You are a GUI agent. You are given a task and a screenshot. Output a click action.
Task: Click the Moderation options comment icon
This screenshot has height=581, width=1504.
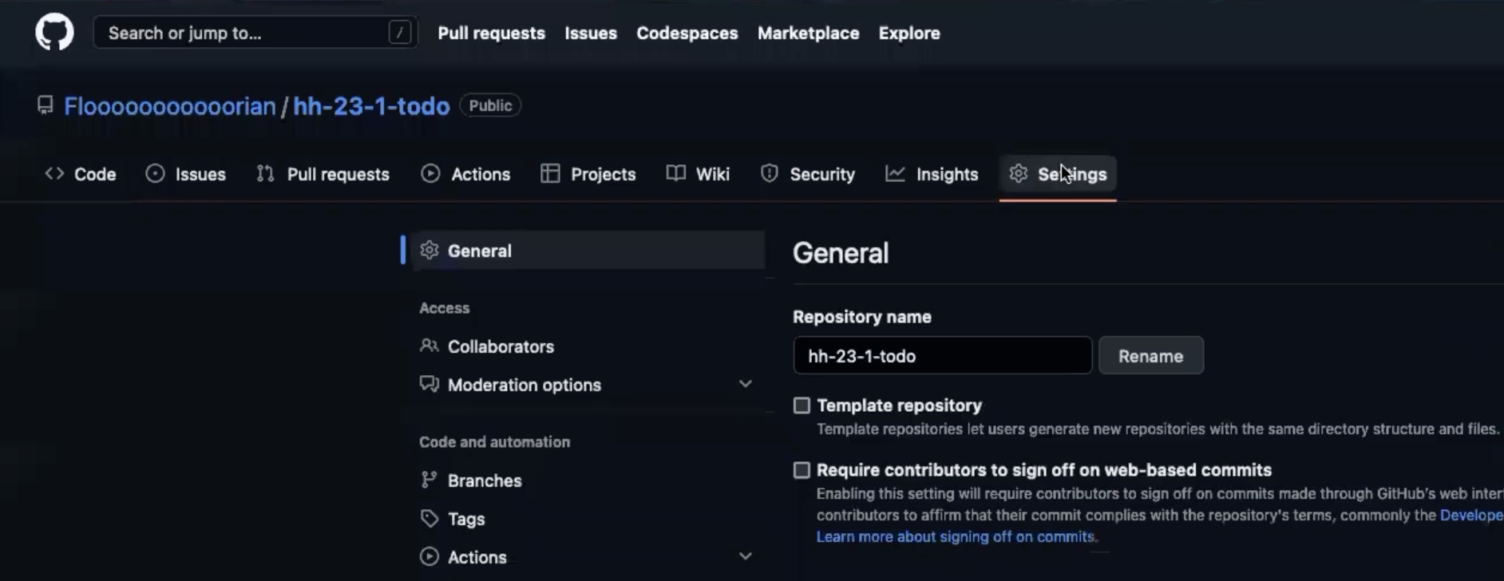[x=429, y=385]
